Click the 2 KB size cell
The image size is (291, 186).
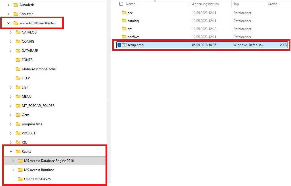[x=283, y=45]
